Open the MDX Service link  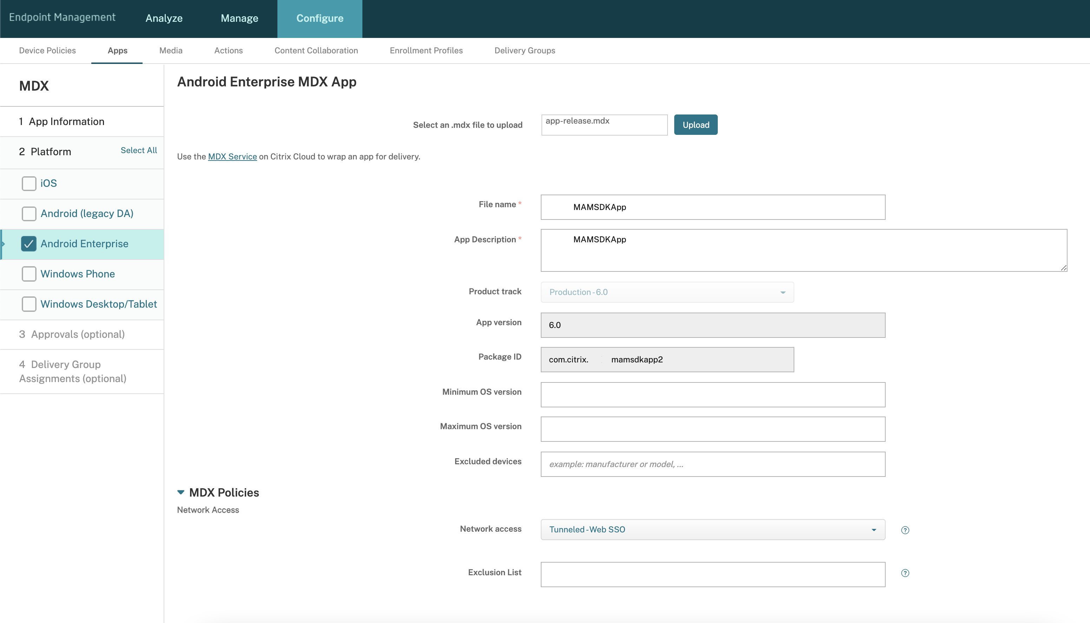232,157
